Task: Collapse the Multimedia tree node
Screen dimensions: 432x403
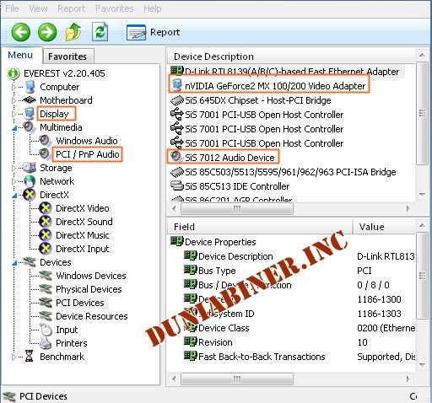Action: point(14,128)
